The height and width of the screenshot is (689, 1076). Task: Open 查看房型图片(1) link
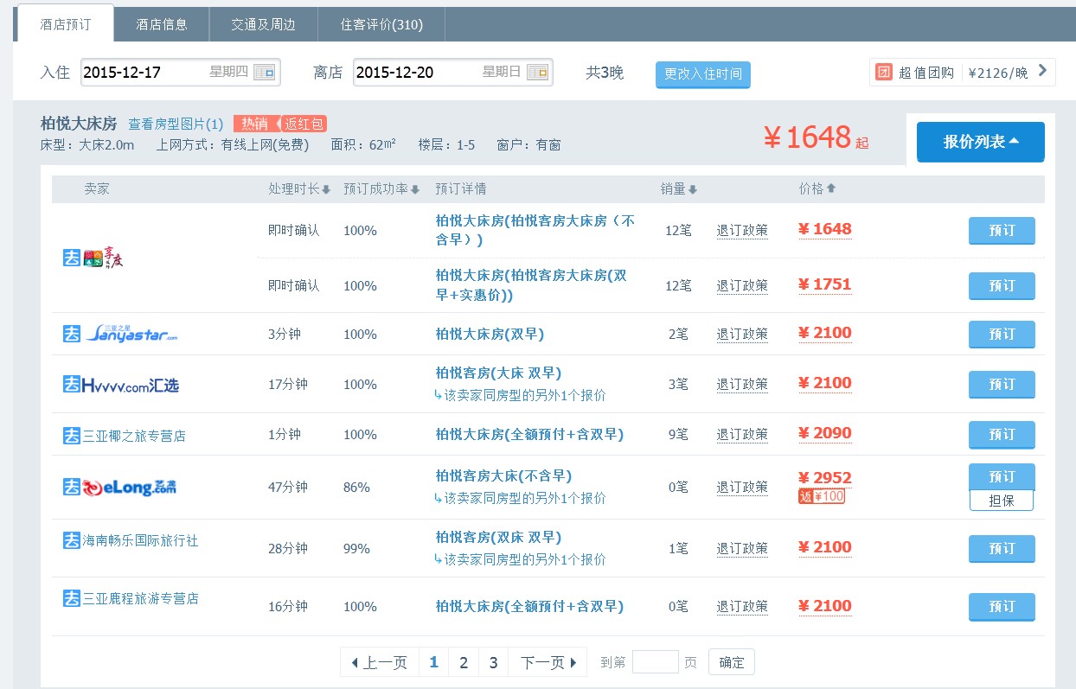click(x=176, y=124)
